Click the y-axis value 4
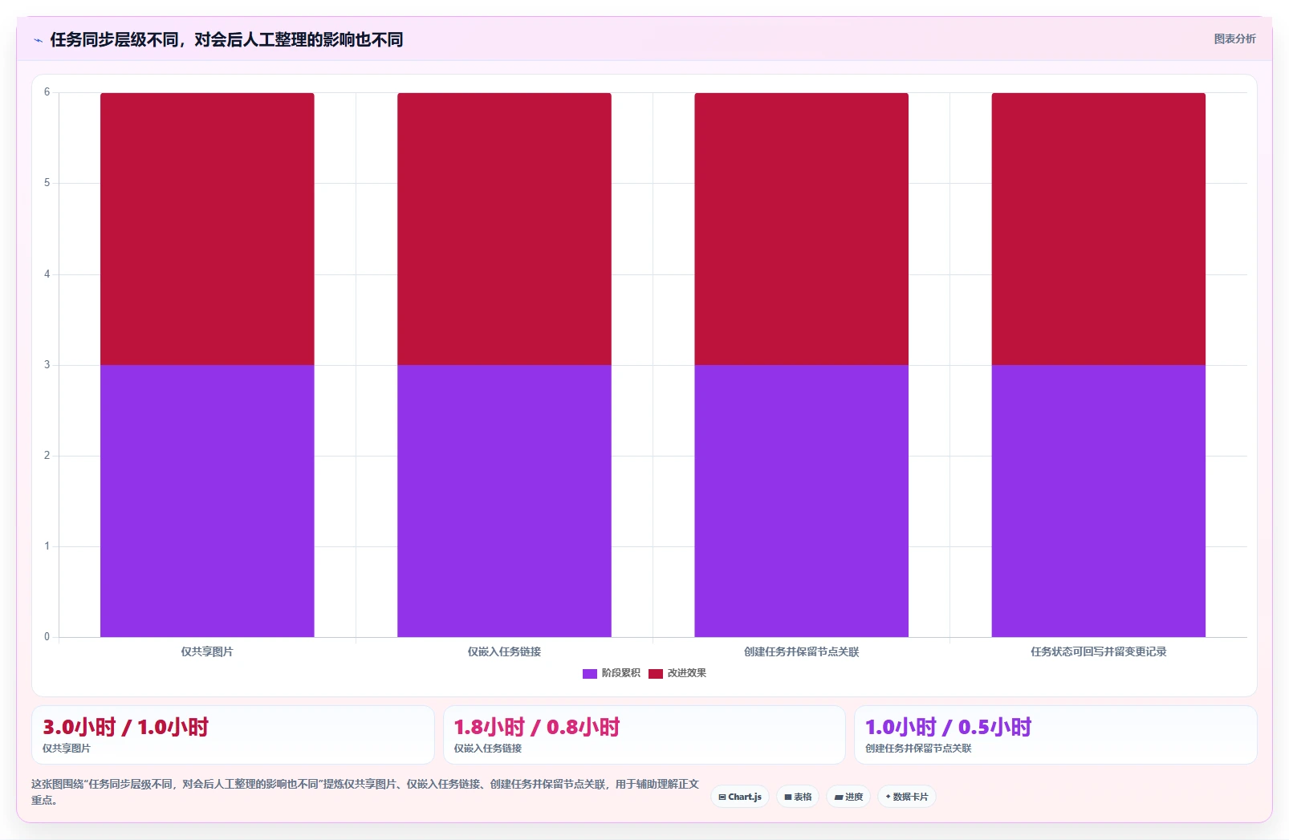Viewport: 1289px width, 840px height. pos(47,274)
